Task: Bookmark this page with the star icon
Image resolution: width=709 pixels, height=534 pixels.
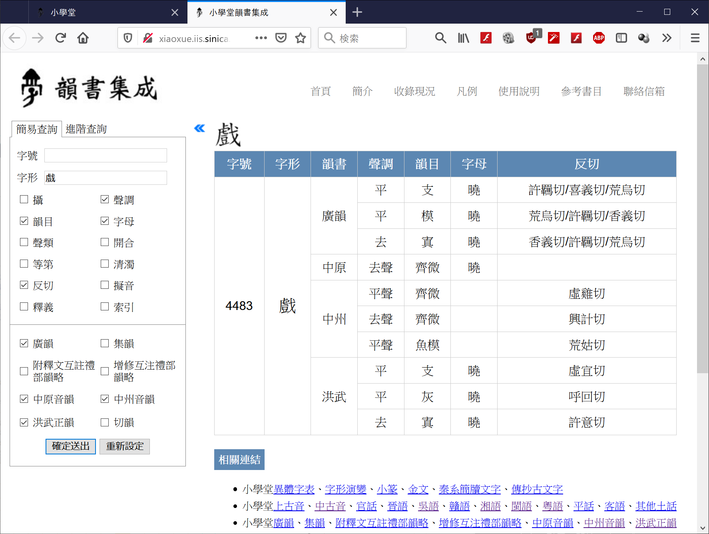Action: click(x=301, y=38)
